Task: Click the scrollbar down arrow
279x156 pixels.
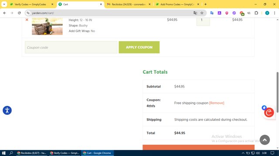Action: [277, 148]
